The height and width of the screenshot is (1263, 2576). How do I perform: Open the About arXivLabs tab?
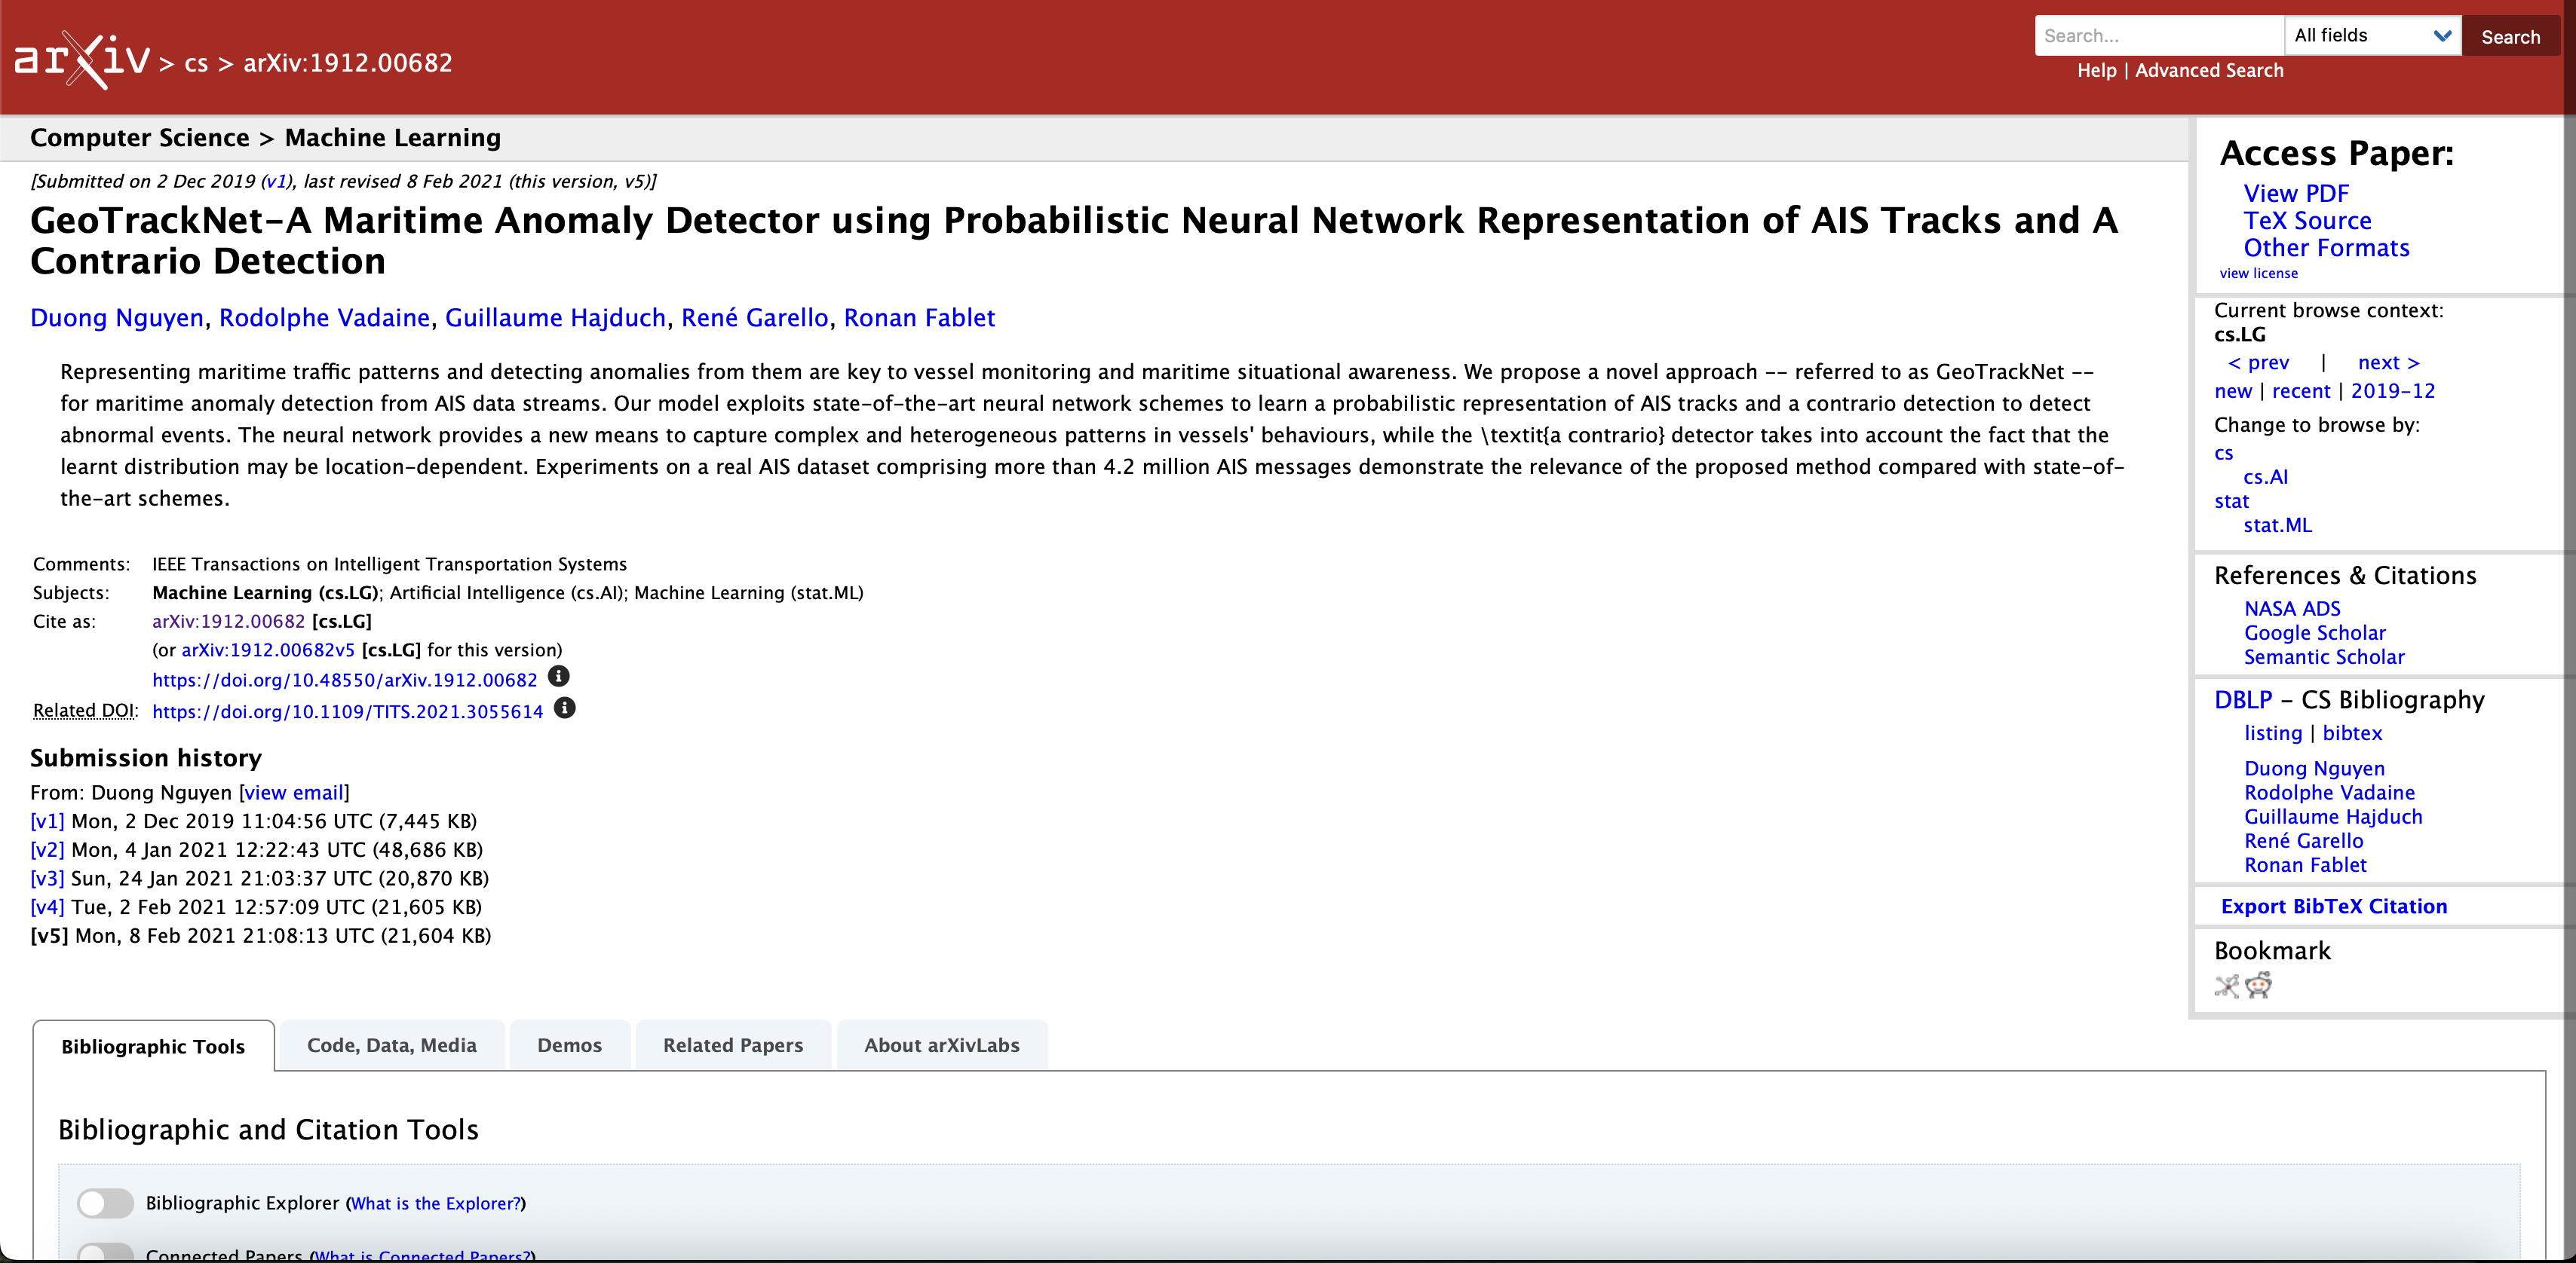tap(941, 1045)
